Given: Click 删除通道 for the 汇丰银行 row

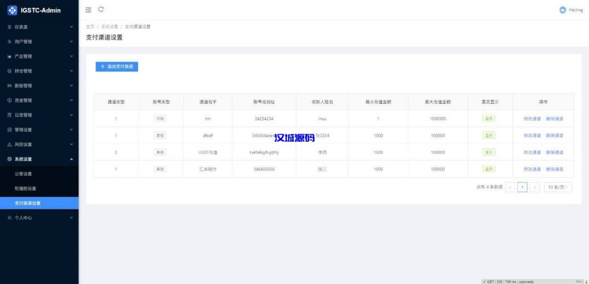Looking at the screenshot, I should click(x=554, y=169).
